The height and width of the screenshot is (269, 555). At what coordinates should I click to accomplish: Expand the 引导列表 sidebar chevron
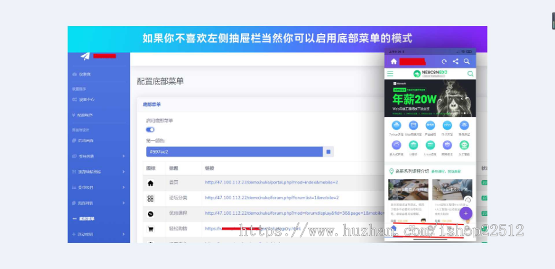point(123,156)
